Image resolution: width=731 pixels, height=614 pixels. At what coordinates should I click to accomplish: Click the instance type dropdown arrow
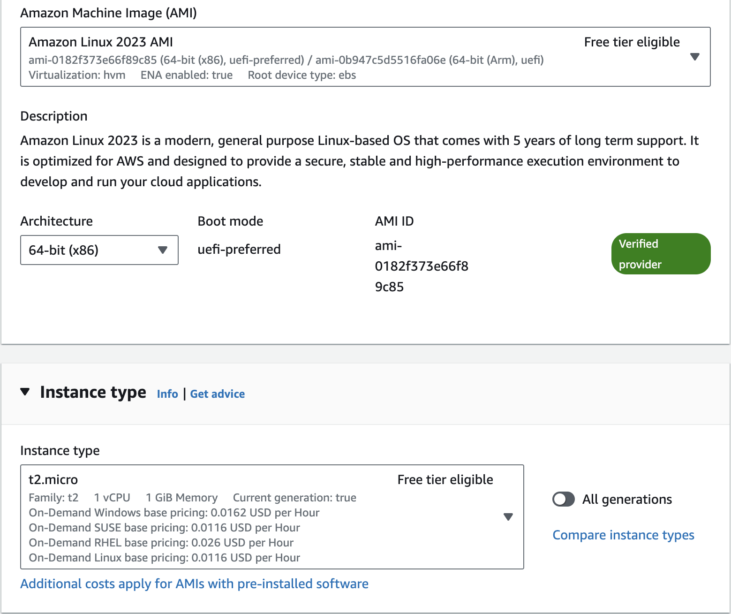pos(508,517)
